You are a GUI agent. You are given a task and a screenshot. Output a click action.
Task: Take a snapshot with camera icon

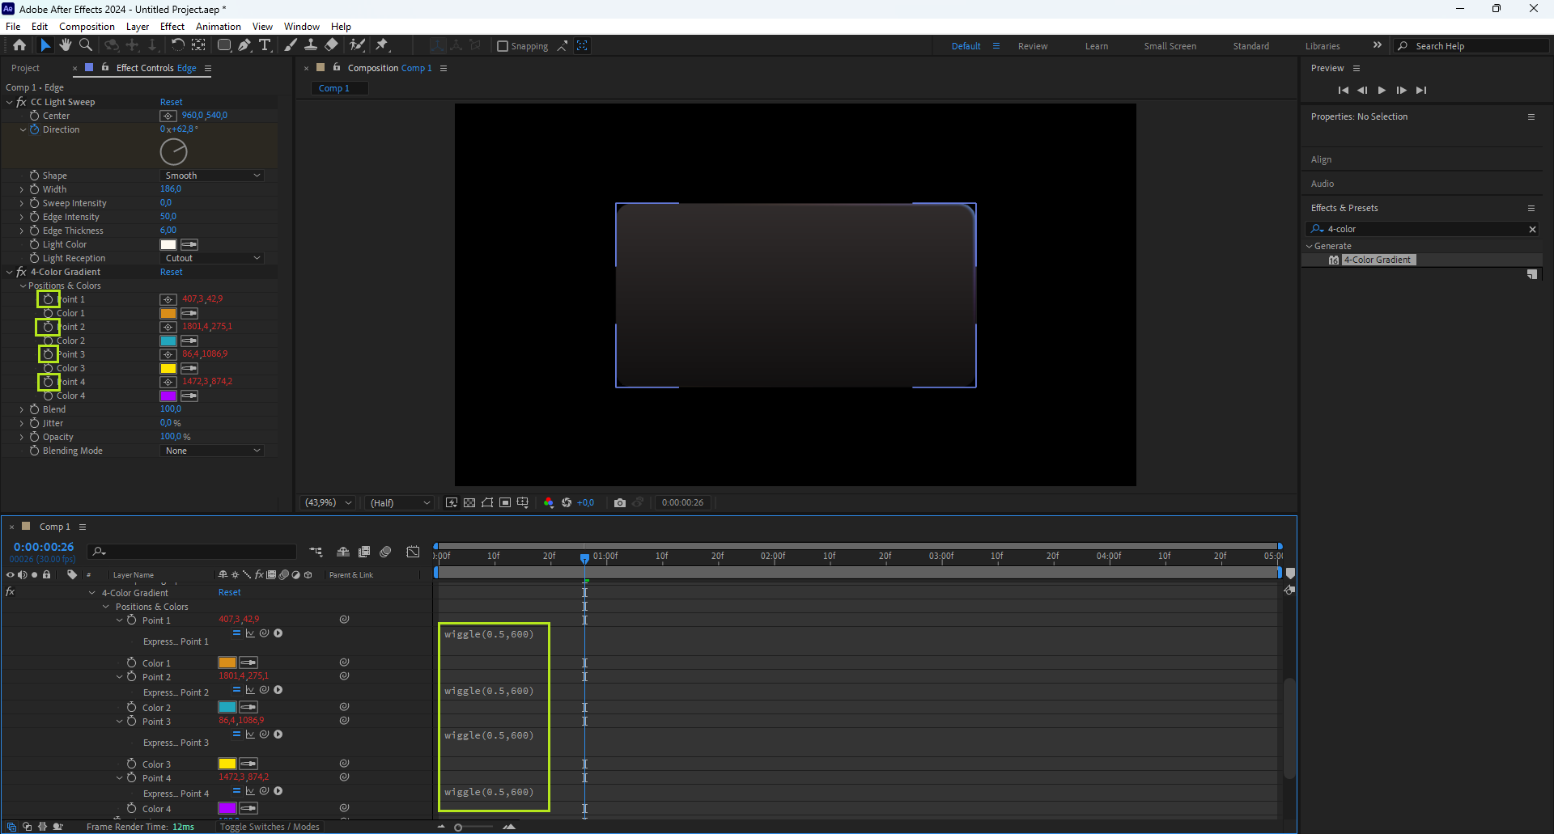click(x=620, y=502)
